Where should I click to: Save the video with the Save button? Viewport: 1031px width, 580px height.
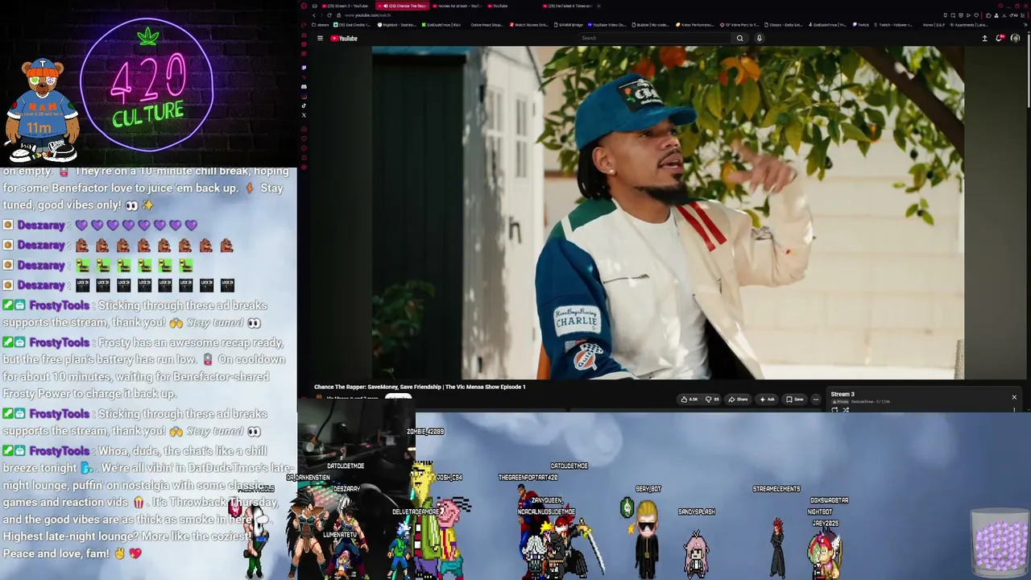[794, 399]
